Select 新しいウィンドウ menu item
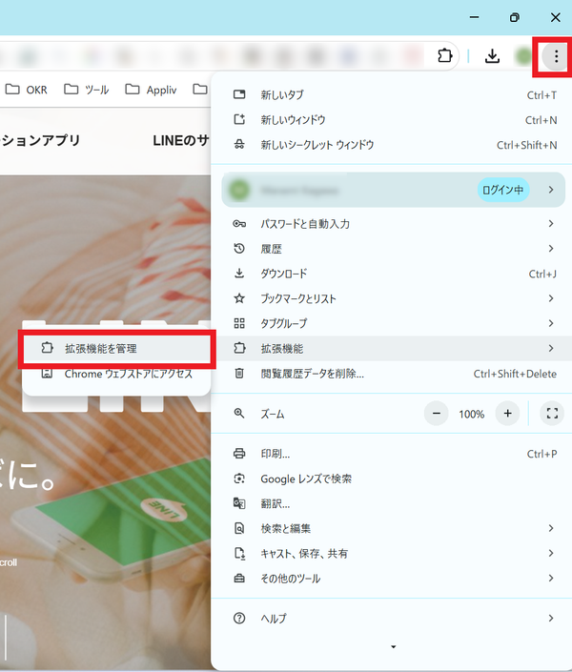Viewport: 572px width, 672px height. tap(391, 119)
